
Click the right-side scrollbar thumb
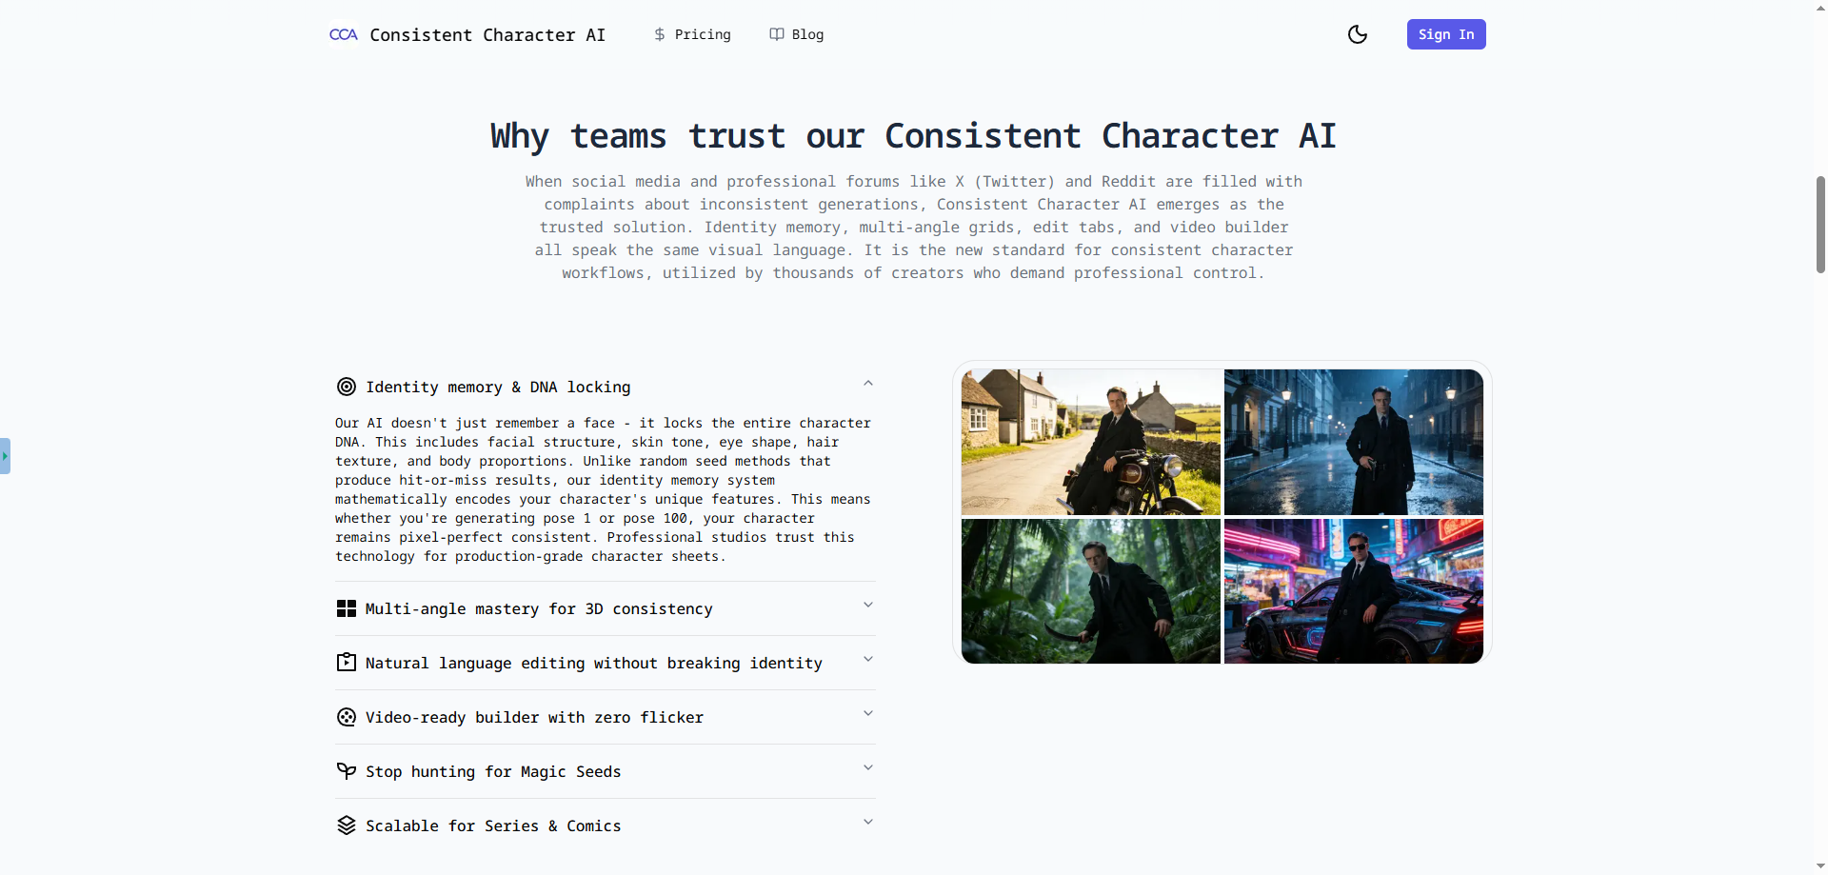(x=1819, y=225)
